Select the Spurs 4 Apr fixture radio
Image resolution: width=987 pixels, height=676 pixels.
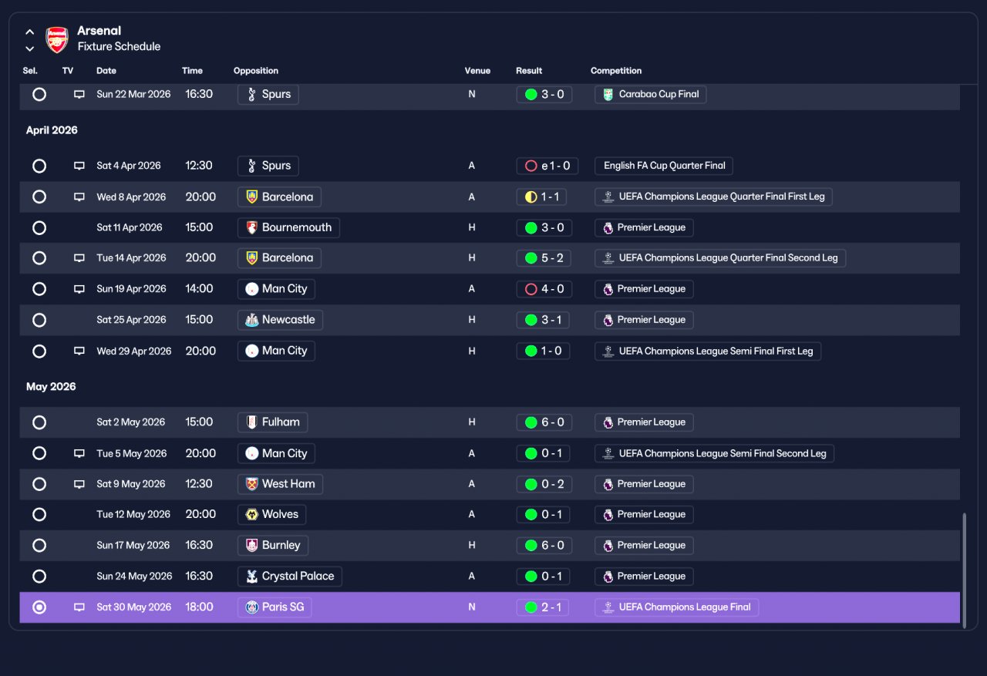tap(39, 166)
